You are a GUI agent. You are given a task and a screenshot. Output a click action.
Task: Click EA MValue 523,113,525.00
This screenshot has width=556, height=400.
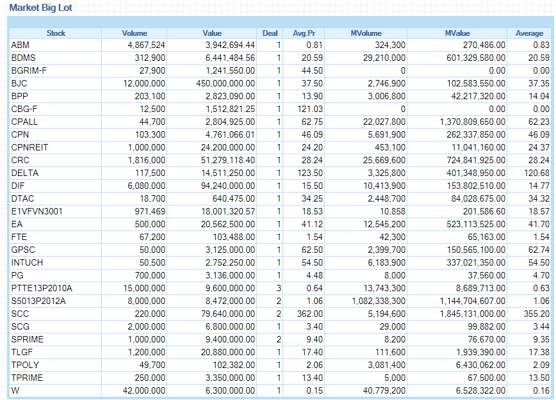click(476, 224)
